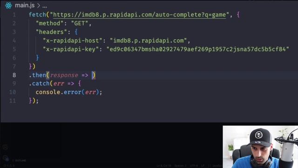Expand the Outline section in sidebar
Image resolution: width=298 pixels, height=168 pixels.
(20, 161)
